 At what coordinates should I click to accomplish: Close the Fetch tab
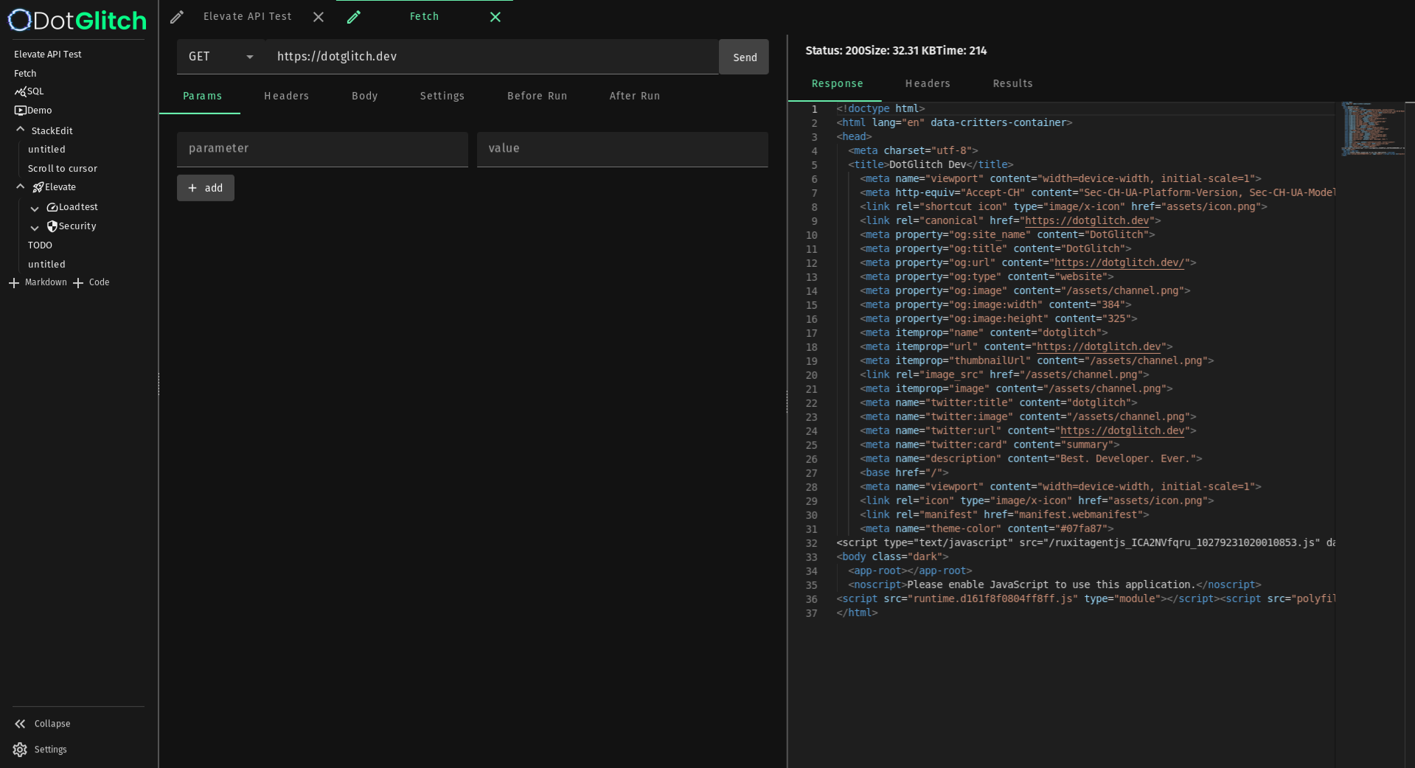(496, 17)
